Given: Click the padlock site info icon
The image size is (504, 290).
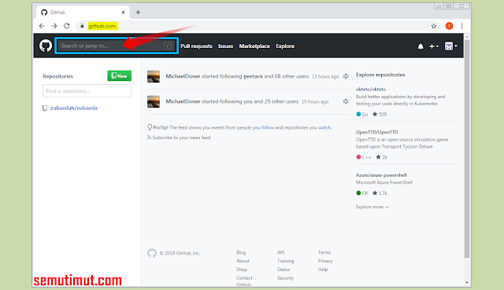Looking at the screenshot, I should tap(82, 26).
